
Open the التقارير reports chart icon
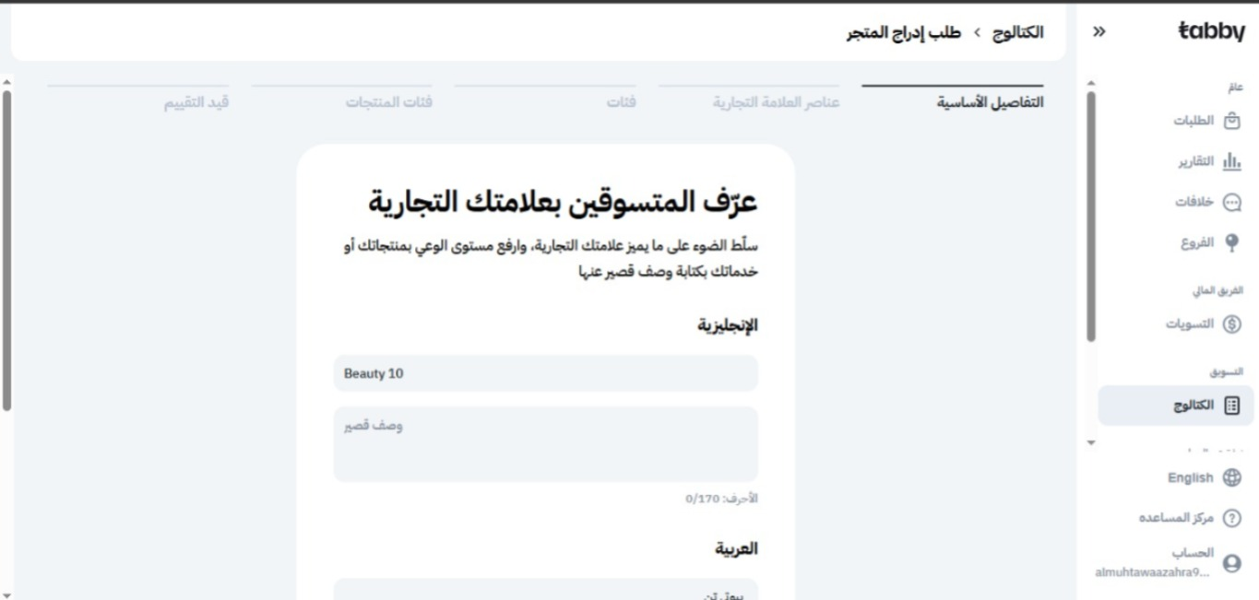[1230, 161]
